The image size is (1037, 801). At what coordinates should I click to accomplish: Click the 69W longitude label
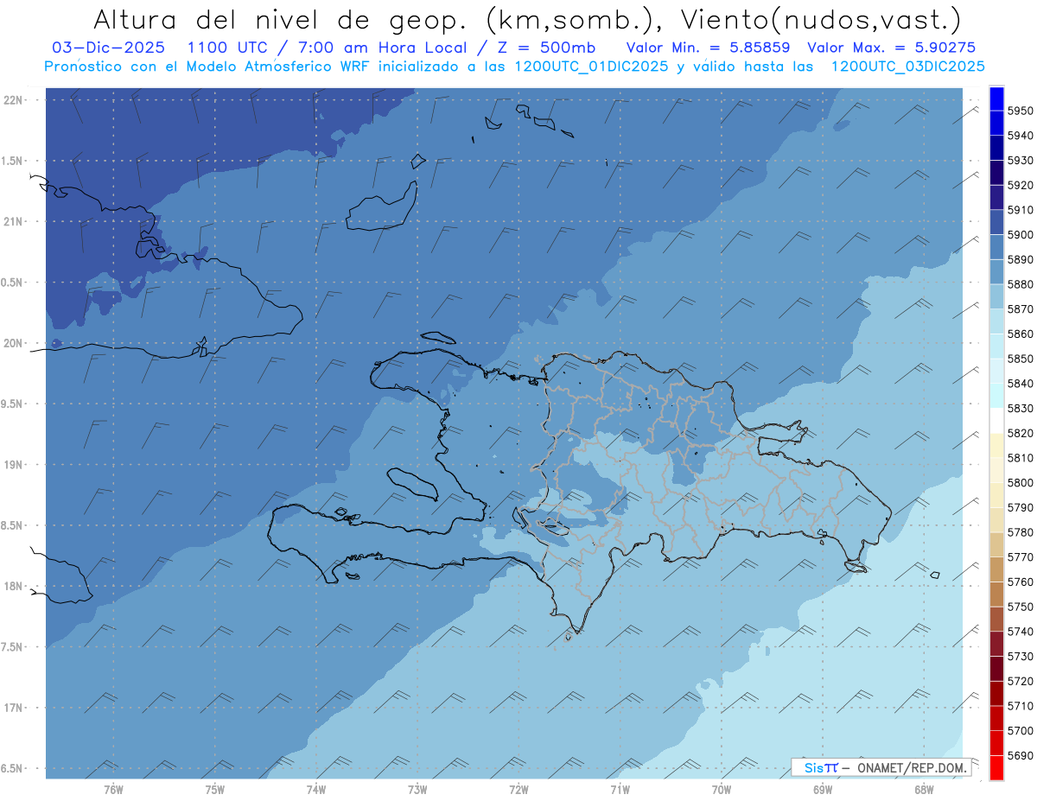823,790
